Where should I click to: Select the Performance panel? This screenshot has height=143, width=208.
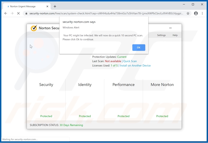click(x=123, y=100)
